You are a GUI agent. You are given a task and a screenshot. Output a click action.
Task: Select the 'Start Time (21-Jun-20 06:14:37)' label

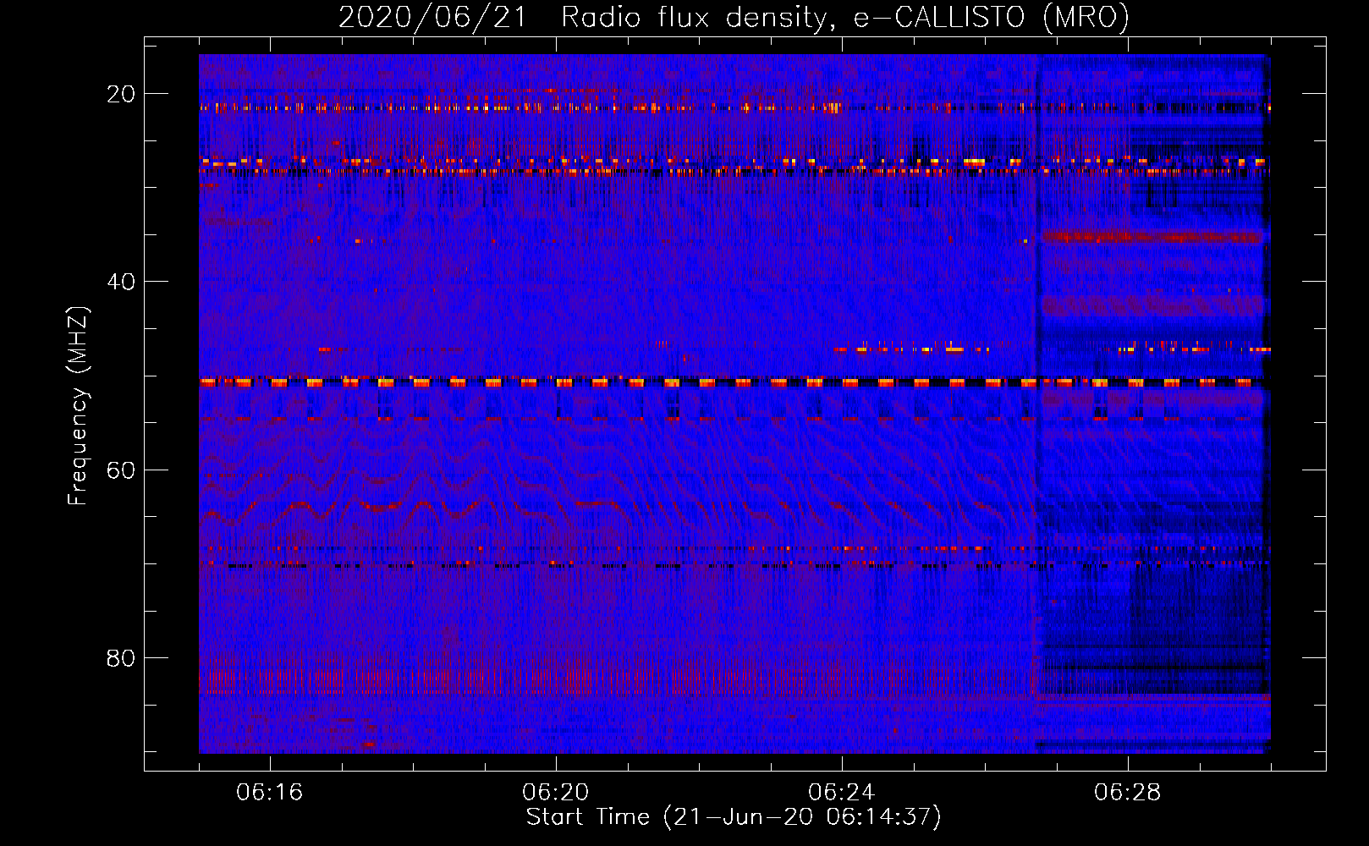(x=734, y=817)
